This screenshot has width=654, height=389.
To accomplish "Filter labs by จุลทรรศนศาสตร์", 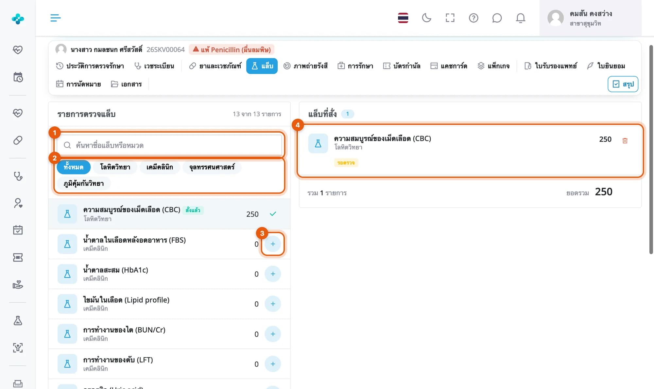I will click(x=212, y=167).
